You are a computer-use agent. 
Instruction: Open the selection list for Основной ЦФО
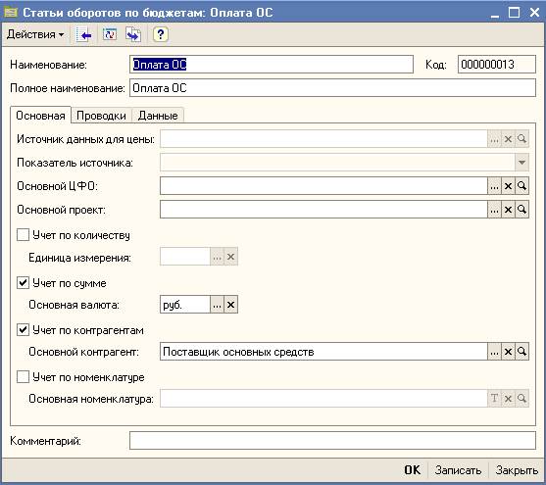(x=494, y=186)
